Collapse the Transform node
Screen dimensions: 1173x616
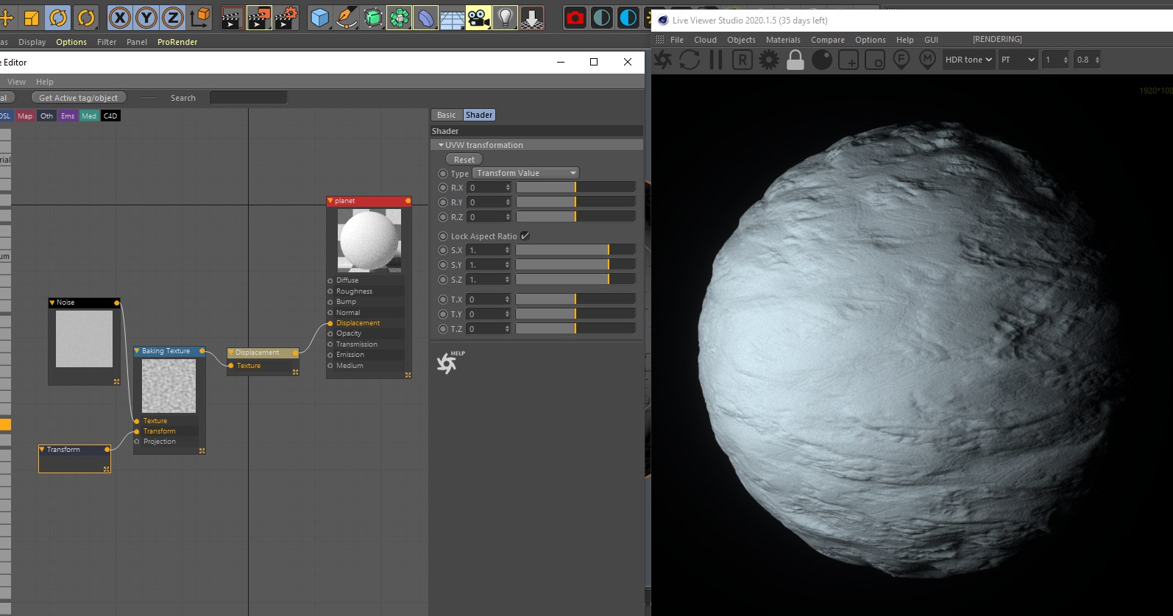[x=42, y=450]
